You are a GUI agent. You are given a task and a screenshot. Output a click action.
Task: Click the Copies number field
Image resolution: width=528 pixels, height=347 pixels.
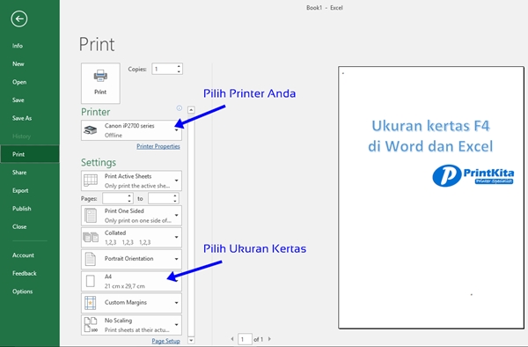tap(164, 69)
